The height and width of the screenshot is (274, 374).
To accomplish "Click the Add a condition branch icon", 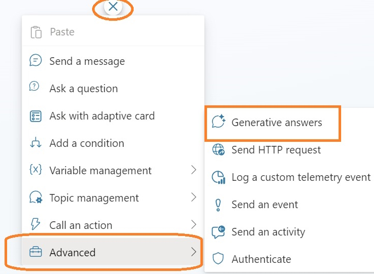I will point(35,143).
